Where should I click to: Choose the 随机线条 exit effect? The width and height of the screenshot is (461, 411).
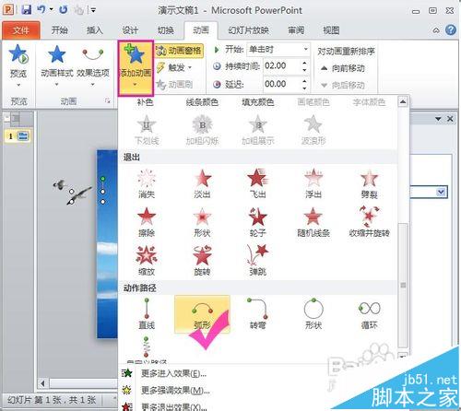click(x=313, y=222)
